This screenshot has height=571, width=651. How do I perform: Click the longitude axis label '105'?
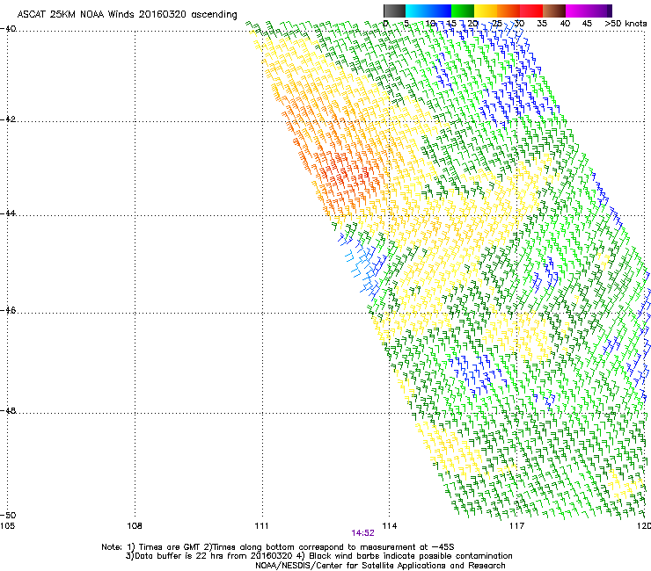[7, 526]
